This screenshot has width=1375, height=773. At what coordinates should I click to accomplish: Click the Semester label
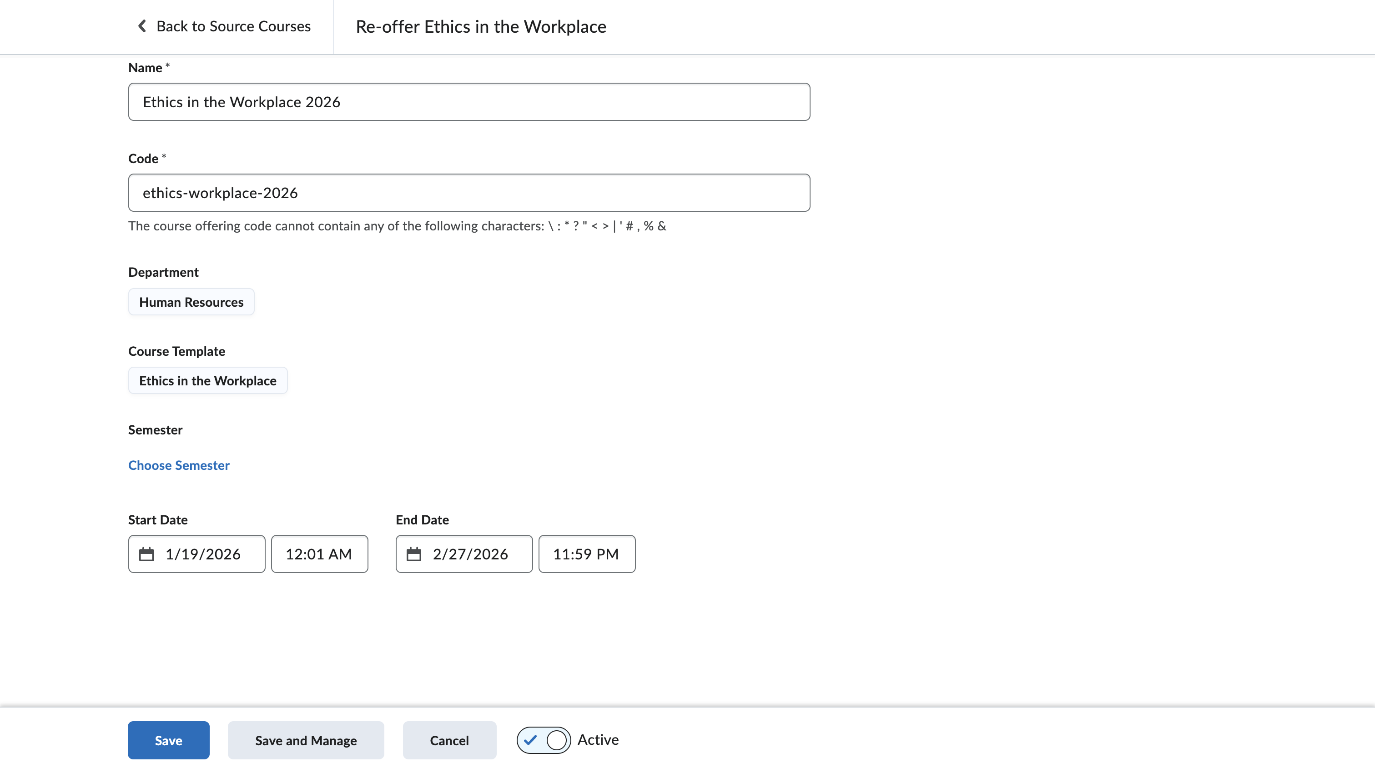[x=155, y=430]
